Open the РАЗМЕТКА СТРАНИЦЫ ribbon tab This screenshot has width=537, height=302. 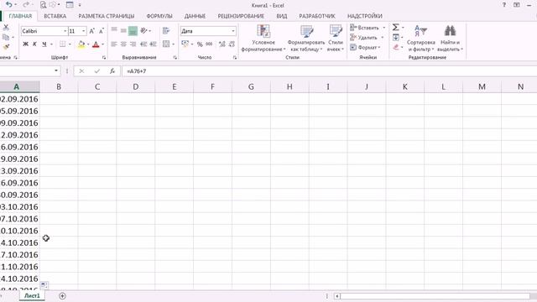click(107, 16)
